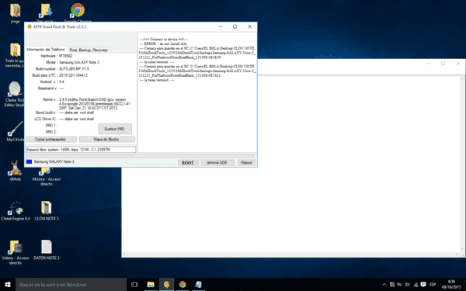Switch to the Notepad taskbar icon
Screen dimensions: 466x291
click(x=199, y=285)
